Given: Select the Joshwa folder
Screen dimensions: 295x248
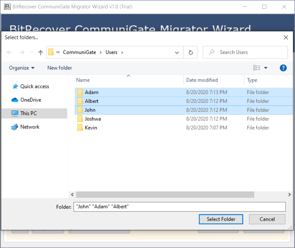Looking at the screenshot, I should (x=184, y=119).
